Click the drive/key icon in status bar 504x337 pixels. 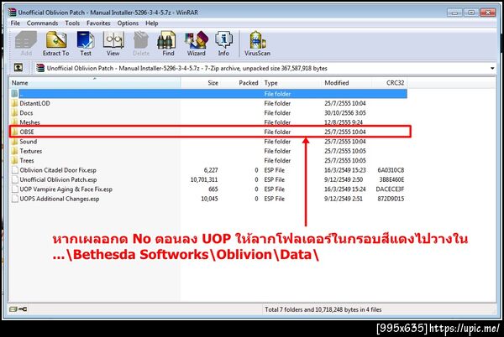[x=18, y=309]
